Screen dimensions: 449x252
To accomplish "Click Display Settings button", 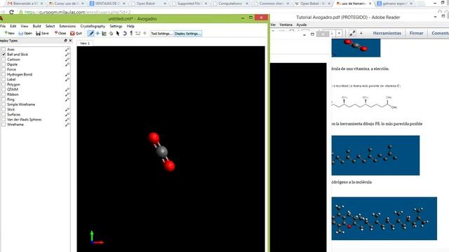I will pos(188,34).
